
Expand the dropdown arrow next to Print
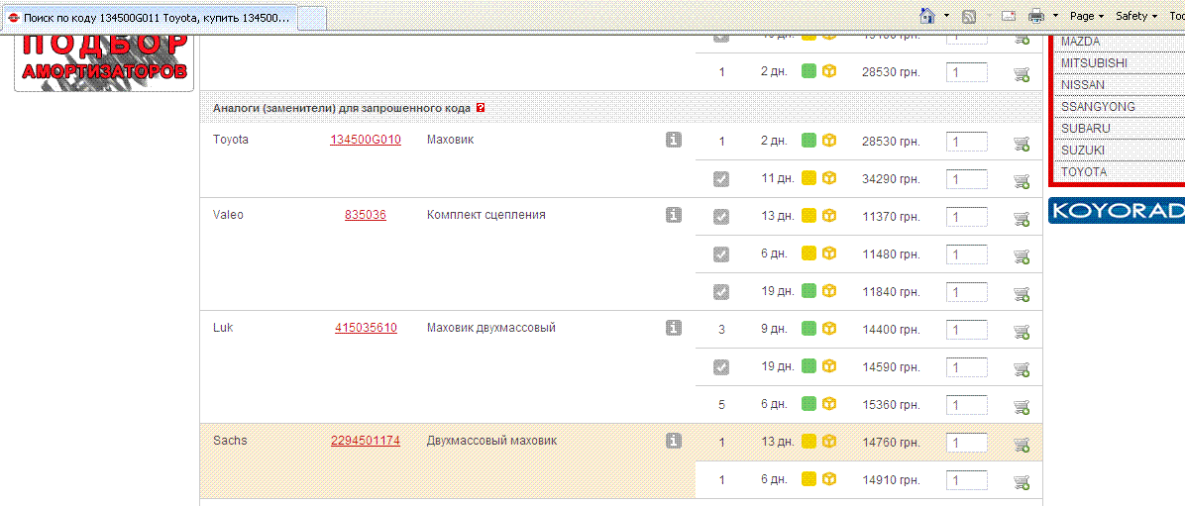pos(1056,16)
